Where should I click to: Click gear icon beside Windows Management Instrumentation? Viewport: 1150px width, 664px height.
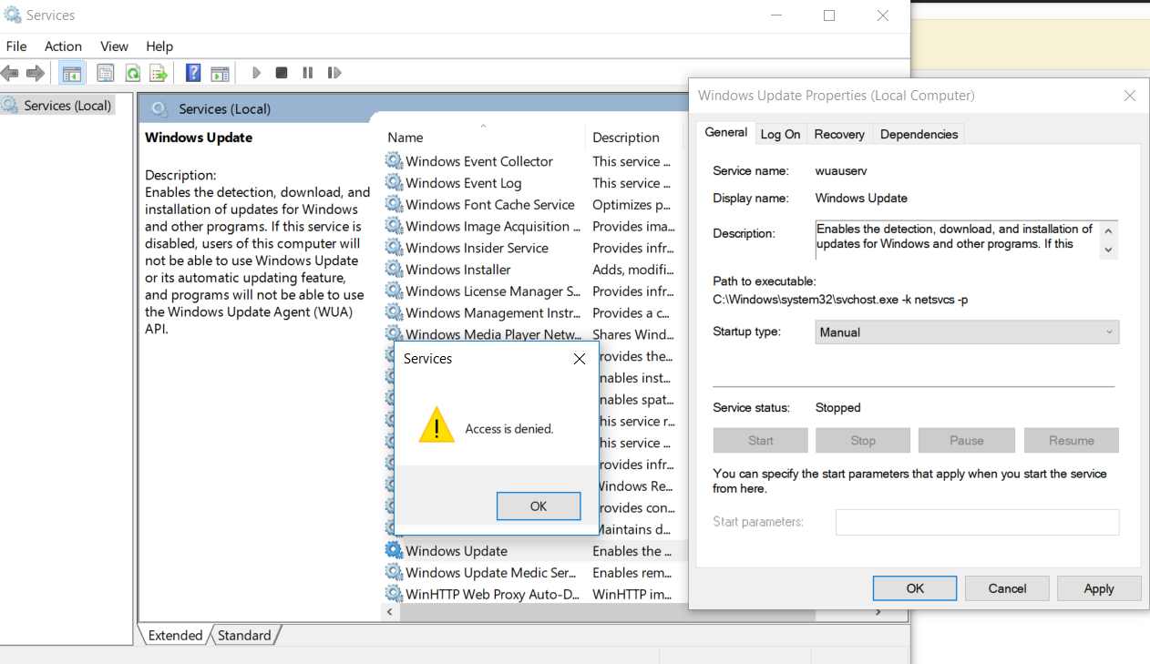[x=394, y=313]
